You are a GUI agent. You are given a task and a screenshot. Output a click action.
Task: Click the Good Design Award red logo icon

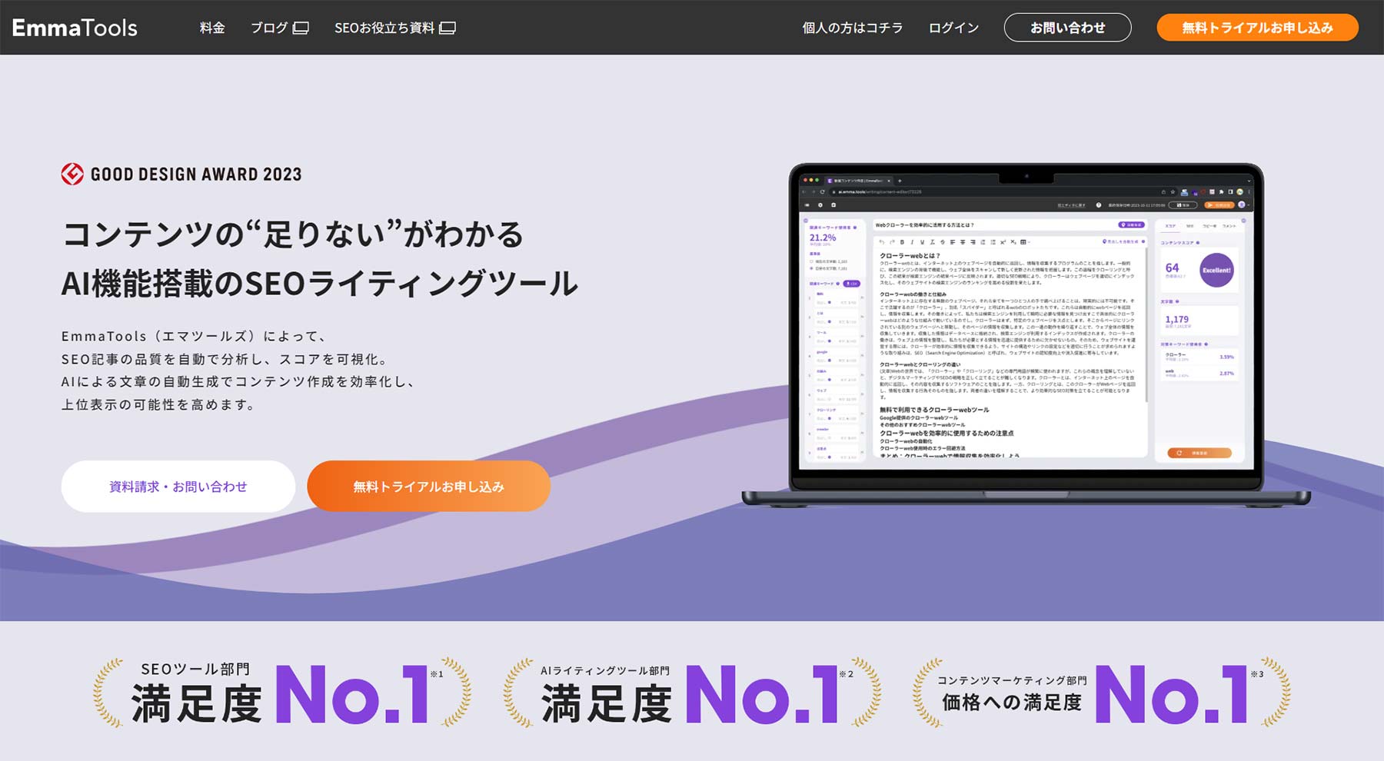72,174
